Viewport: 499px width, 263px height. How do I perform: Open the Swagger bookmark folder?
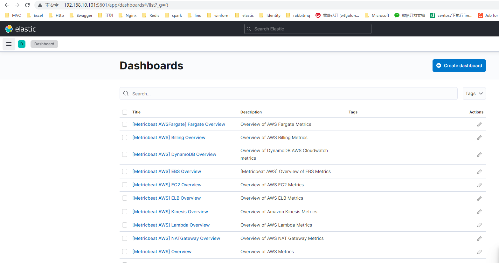coord(81,15)
